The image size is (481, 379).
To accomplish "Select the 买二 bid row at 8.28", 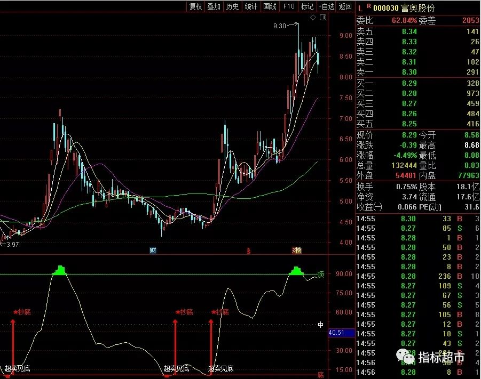I will coord(418,93).
